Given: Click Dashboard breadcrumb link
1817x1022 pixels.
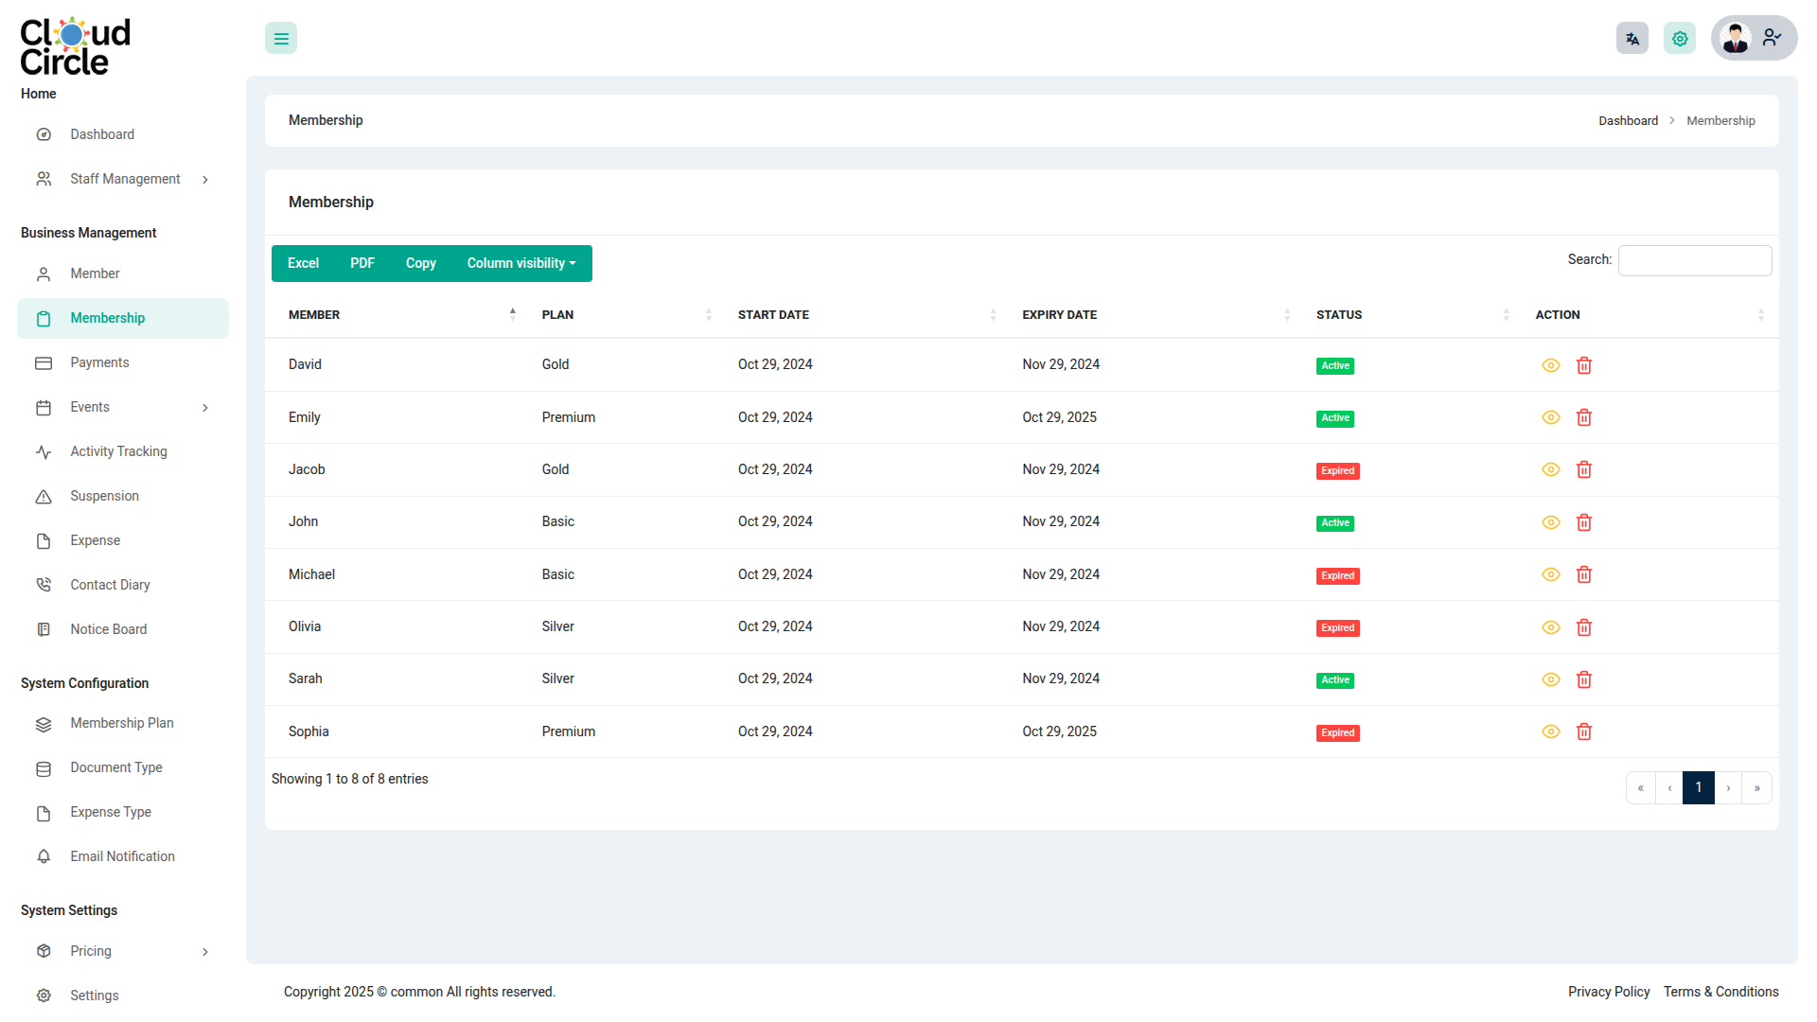Looking at the screenshot, I should pyautogui.click(x=1628, y=120).
